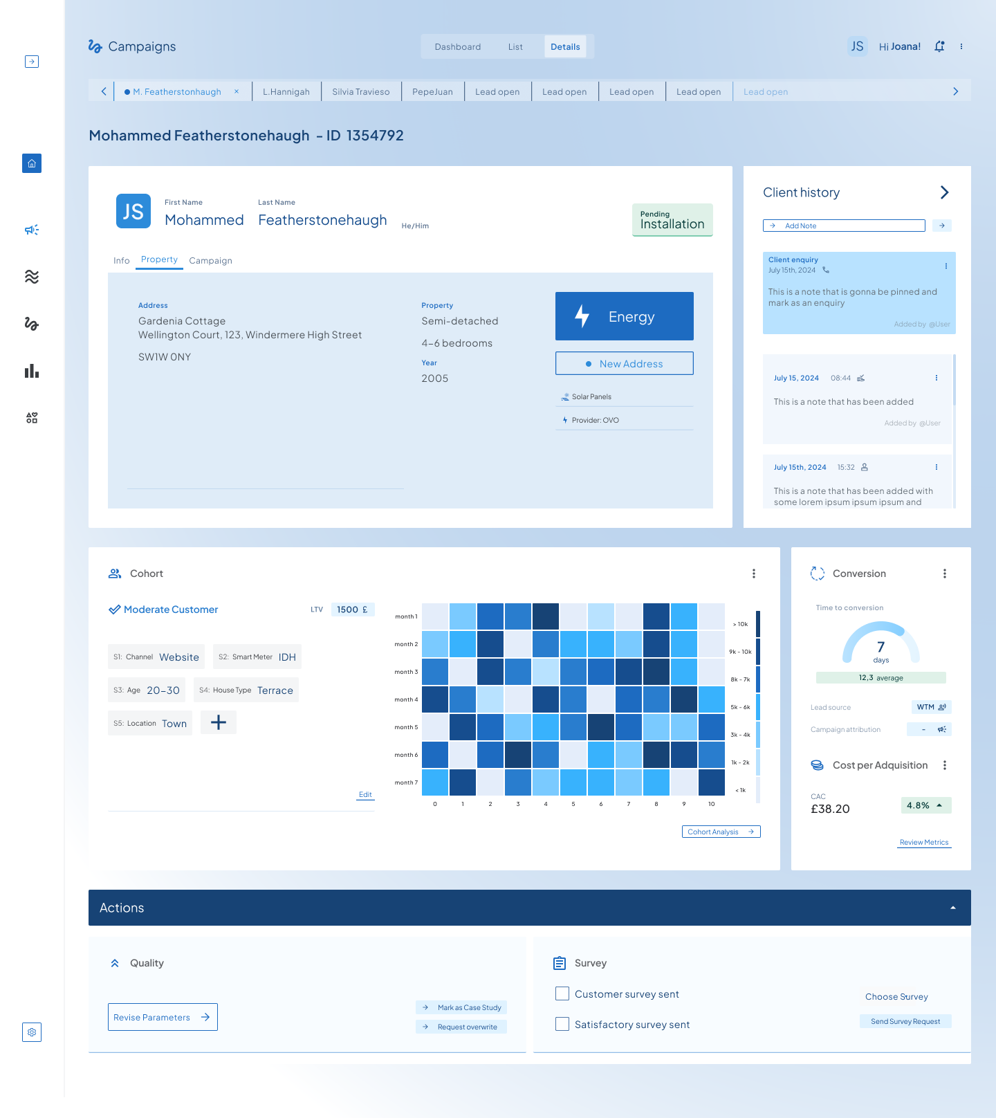The image size is (996, 1118).
Task: Click the notification bell icon
Action: 939,46
